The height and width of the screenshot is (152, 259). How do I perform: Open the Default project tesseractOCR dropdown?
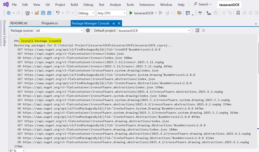[x=154, y=30]
